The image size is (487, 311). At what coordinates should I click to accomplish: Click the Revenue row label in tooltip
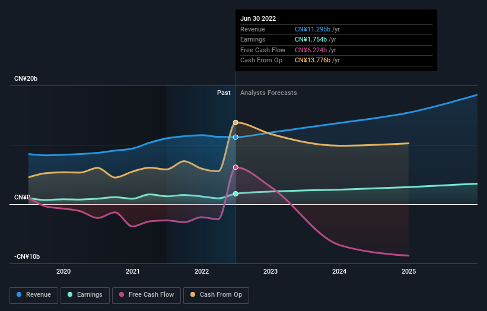pyautogui.click(x=253, y=29)
